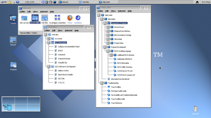This screenshot has width=211, height=118.
Task: Select TCP/IP REXX Sockets API entry
Action: click(x=126, y=75)
